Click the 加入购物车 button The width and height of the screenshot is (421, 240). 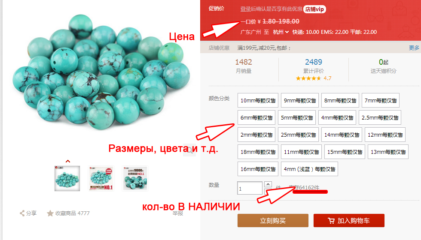tap(349, 220)
